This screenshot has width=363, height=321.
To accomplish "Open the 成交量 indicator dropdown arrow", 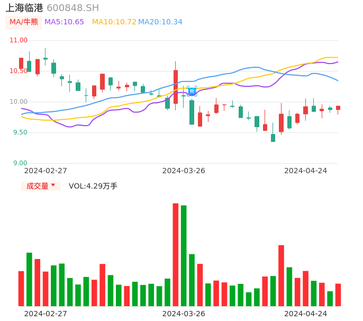I will 53,185.
